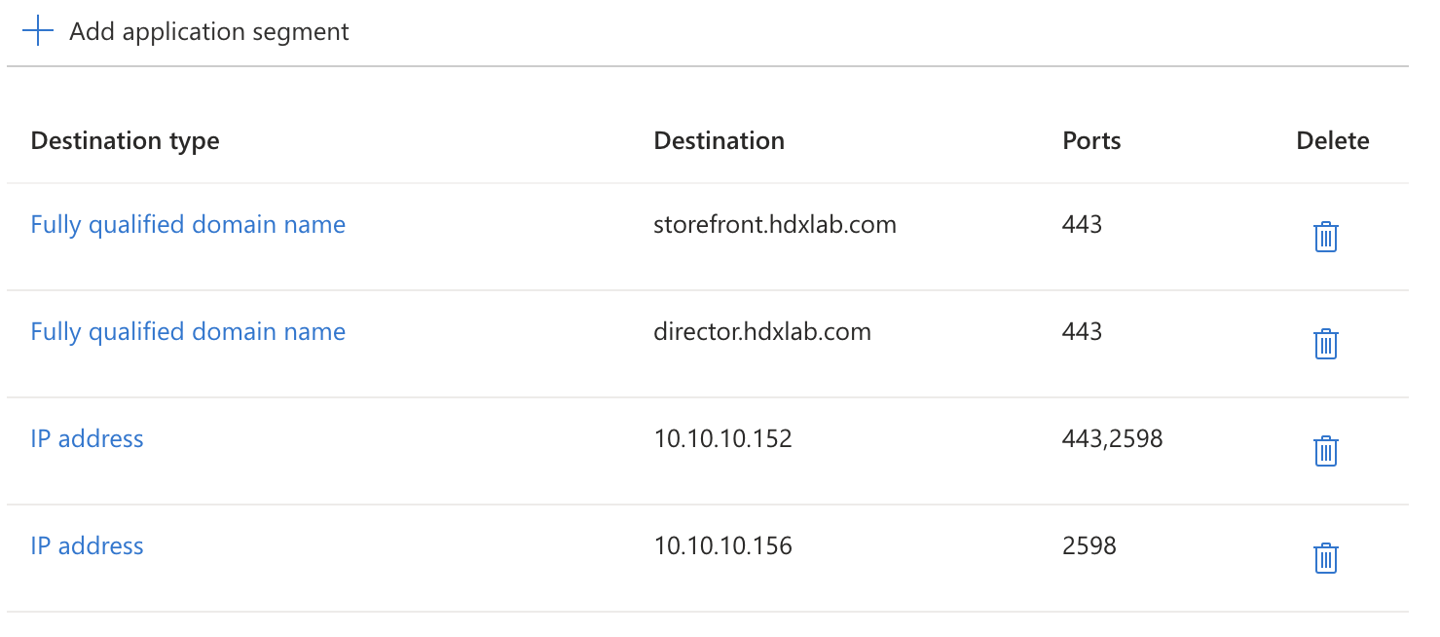Click the Destination column header
Viewport: 1440px width, 637px height.
tap(719, 140)
